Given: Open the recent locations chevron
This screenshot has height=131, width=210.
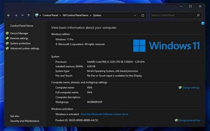Looking at the screenshot, I should pyautogui.click(x=22, y=15).
